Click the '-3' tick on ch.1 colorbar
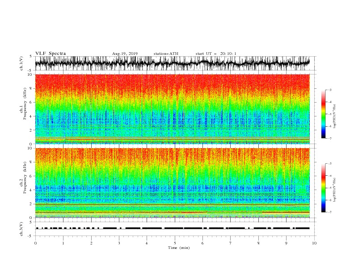This screenshot has width=354, height=273. coord(329,90)
